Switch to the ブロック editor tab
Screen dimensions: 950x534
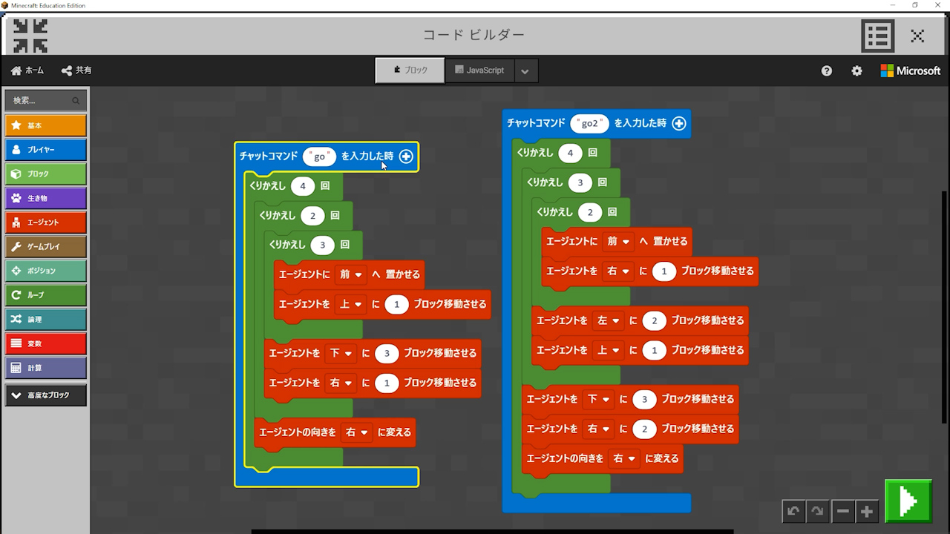410,70
